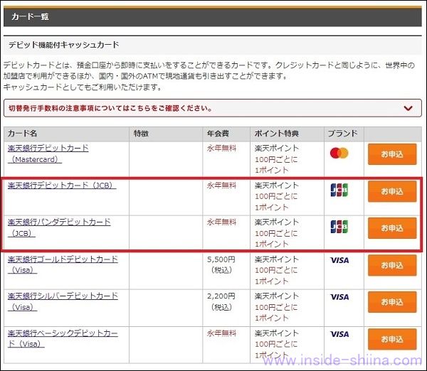Click お申込 button for Mastercard debit card
The height and width of the screenshot is (371, 427).
[392, 154]
